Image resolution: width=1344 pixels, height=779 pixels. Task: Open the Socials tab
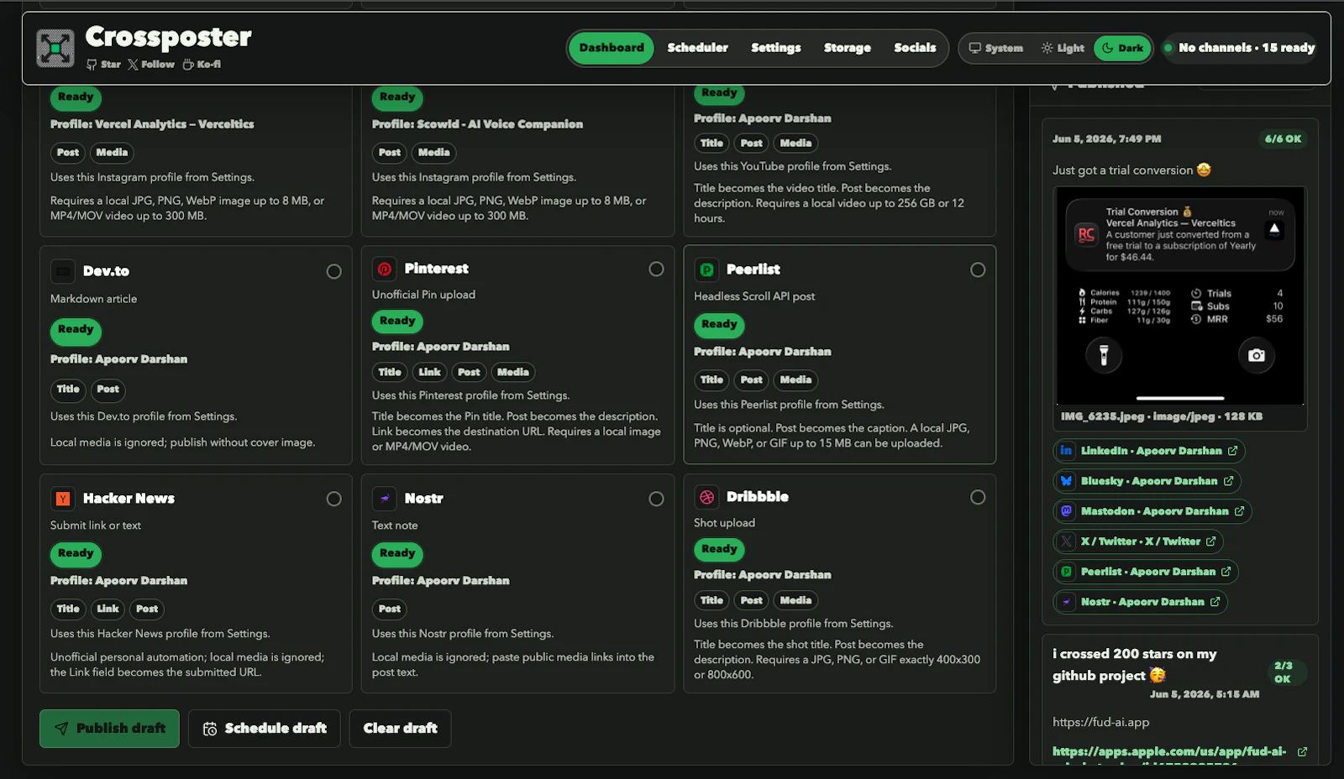(x=915, y=48)
